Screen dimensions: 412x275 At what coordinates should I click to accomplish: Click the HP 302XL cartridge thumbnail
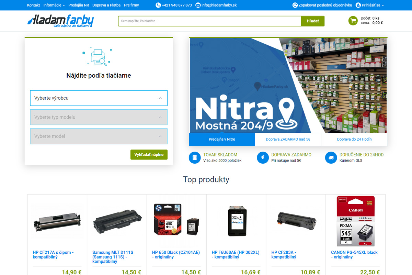(x=238, y=221)
